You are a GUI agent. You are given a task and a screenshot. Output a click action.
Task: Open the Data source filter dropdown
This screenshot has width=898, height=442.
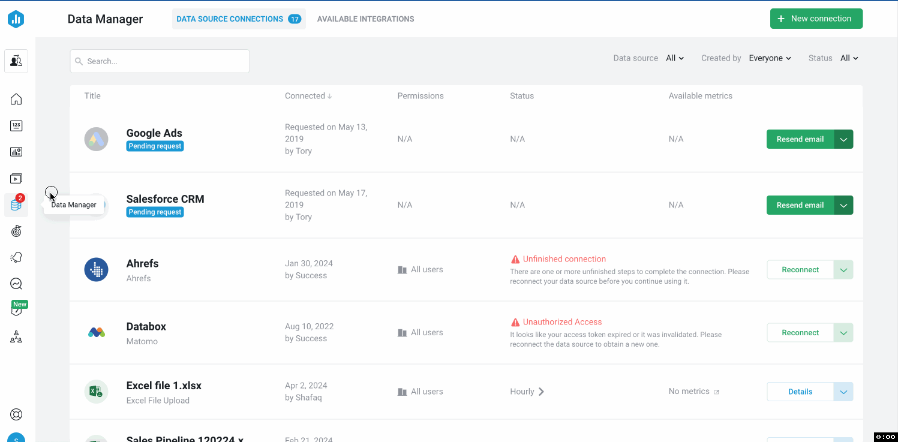tap(675, 58)
